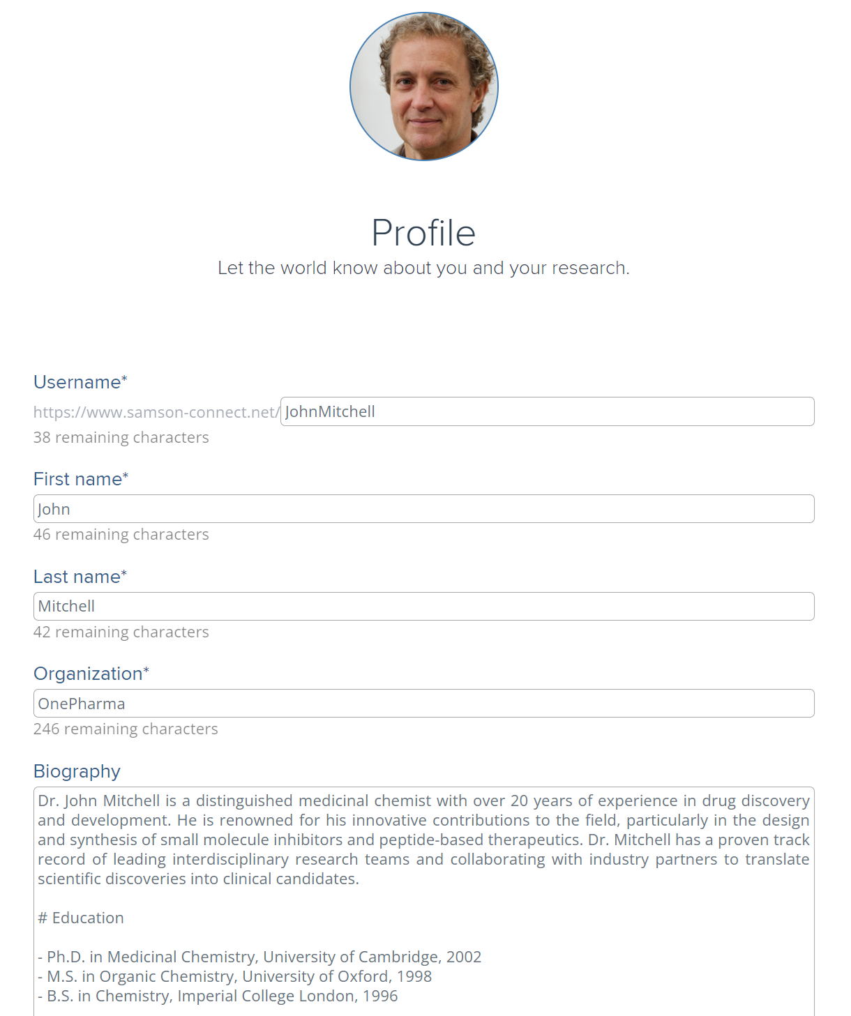Viewport: 851px width, 1016px height.
Task: Click the Biography section heading
Action: coord(77,771)
